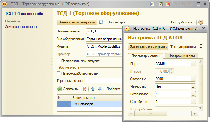Click horizontal scrollbar right arrow
This screenshot has width=210, height=122.
coord(195,114)
